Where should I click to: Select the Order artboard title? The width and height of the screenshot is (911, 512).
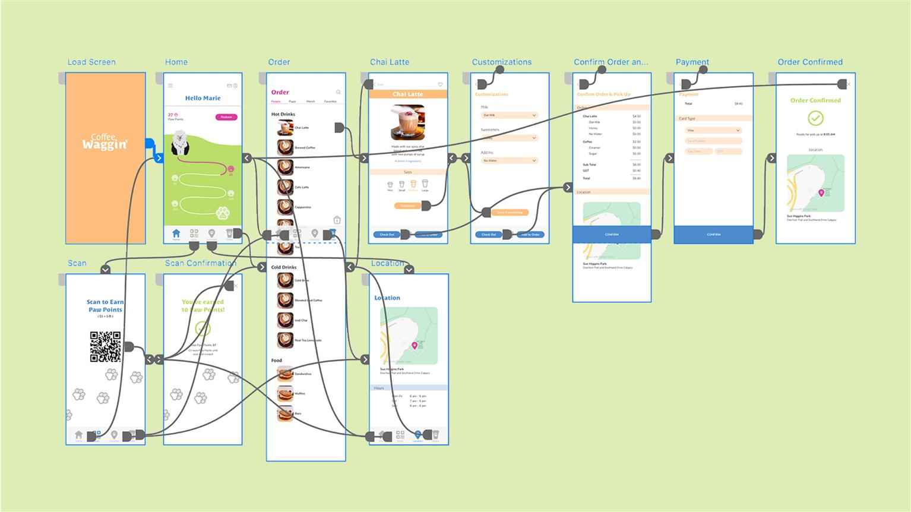coord(279,62)
